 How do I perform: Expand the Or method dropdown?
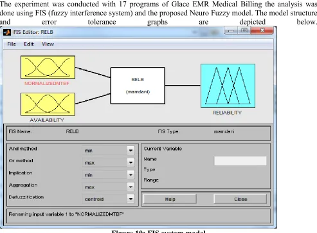131,163
